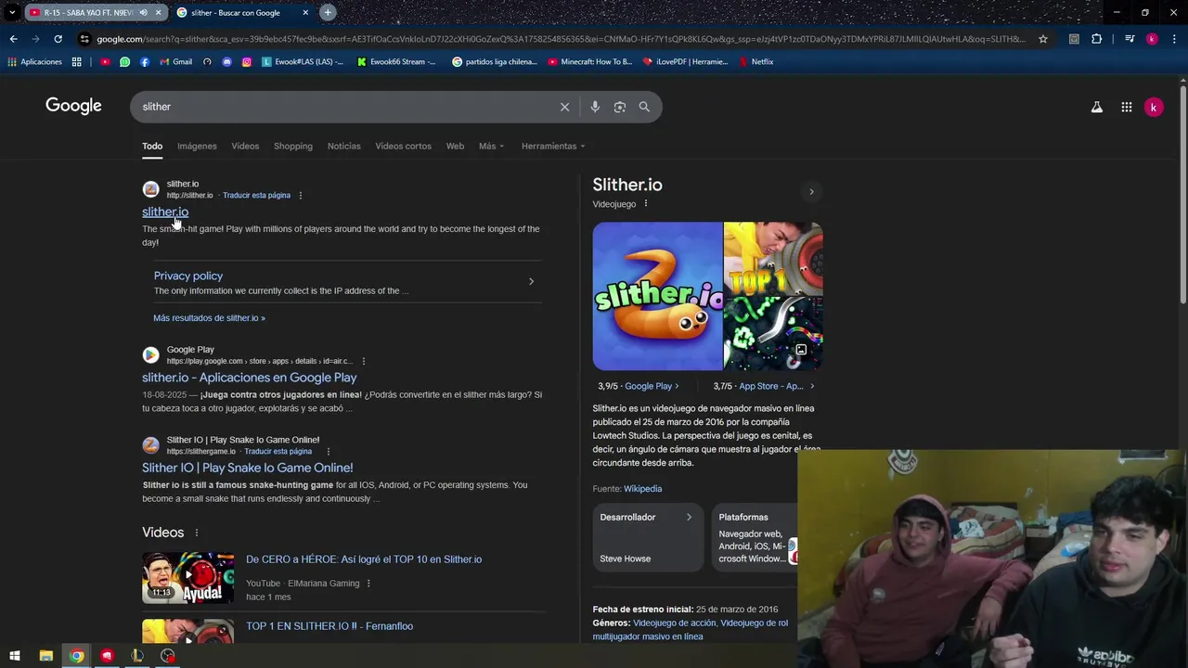Open TOP 1 EN SLITHER.IO Fernanfloo link
The image size is (1188, 668).
pyautogui.click(x=329, y=626)
